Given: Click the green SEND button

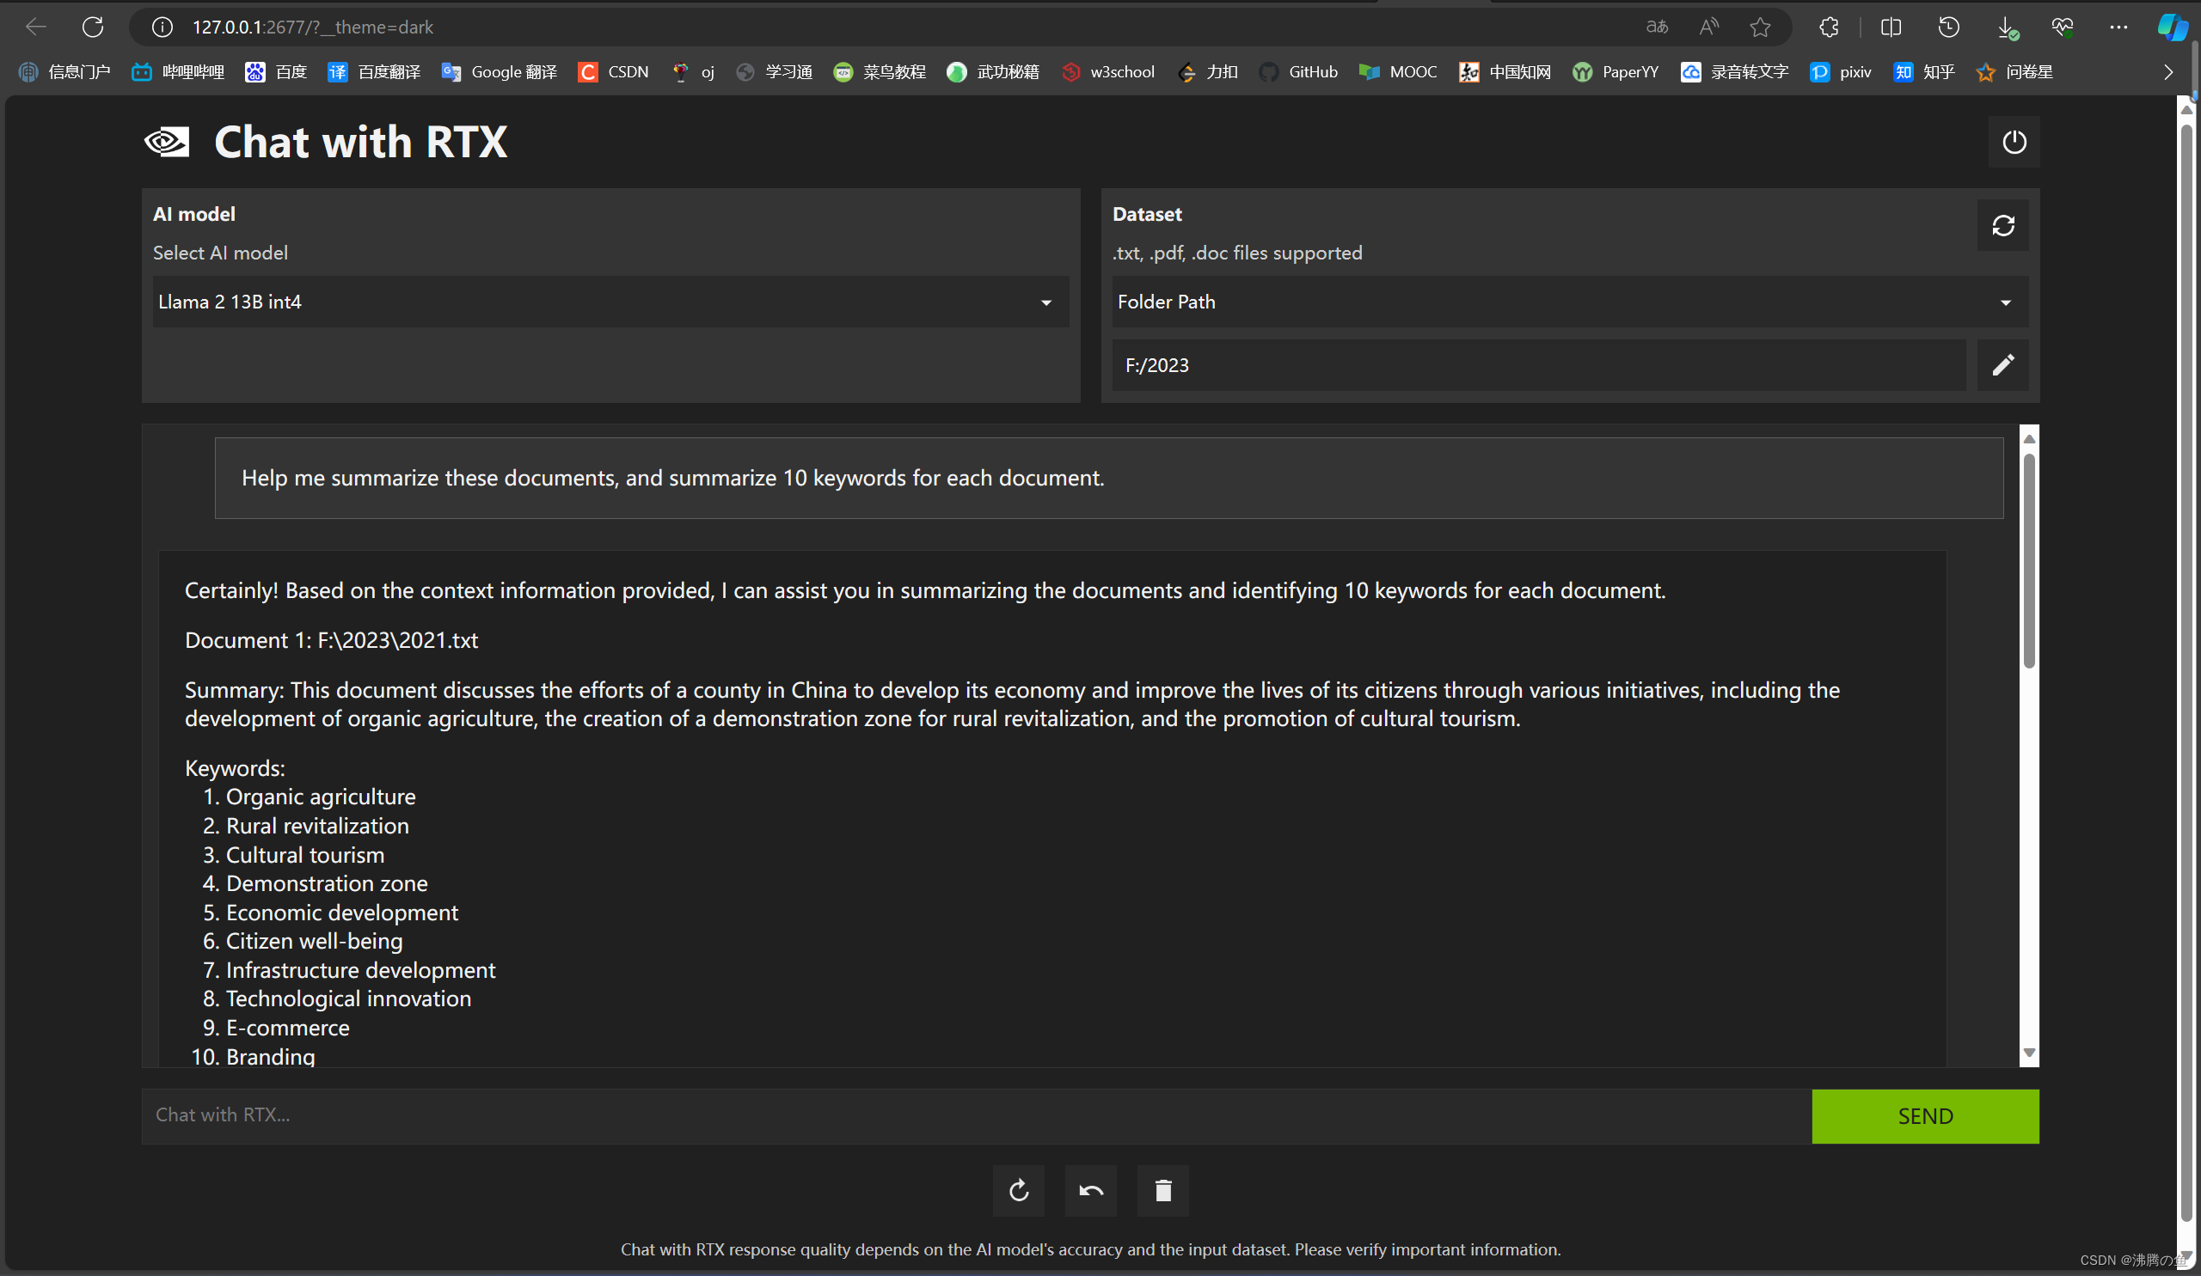Looking at the screenshot, I should tap(1925, 1116).
